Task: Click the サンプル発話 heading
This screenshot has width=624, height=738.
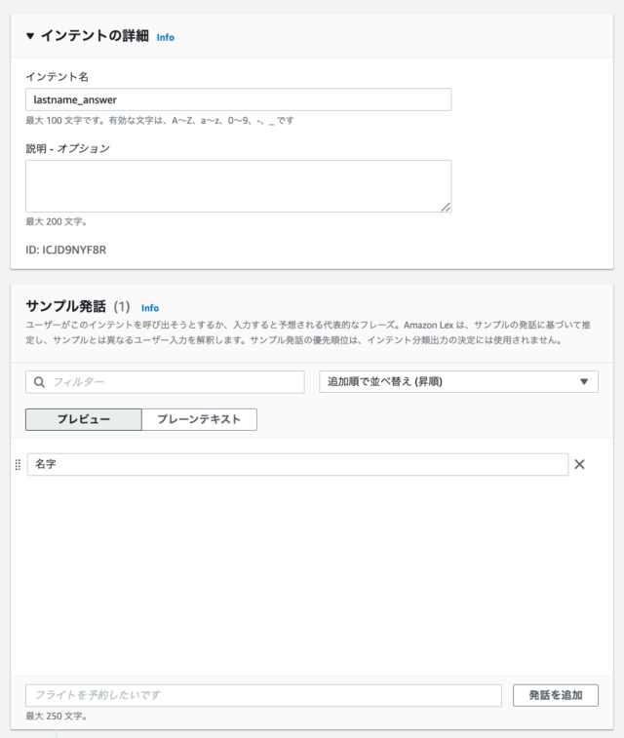Action: [x=66, y=306]
